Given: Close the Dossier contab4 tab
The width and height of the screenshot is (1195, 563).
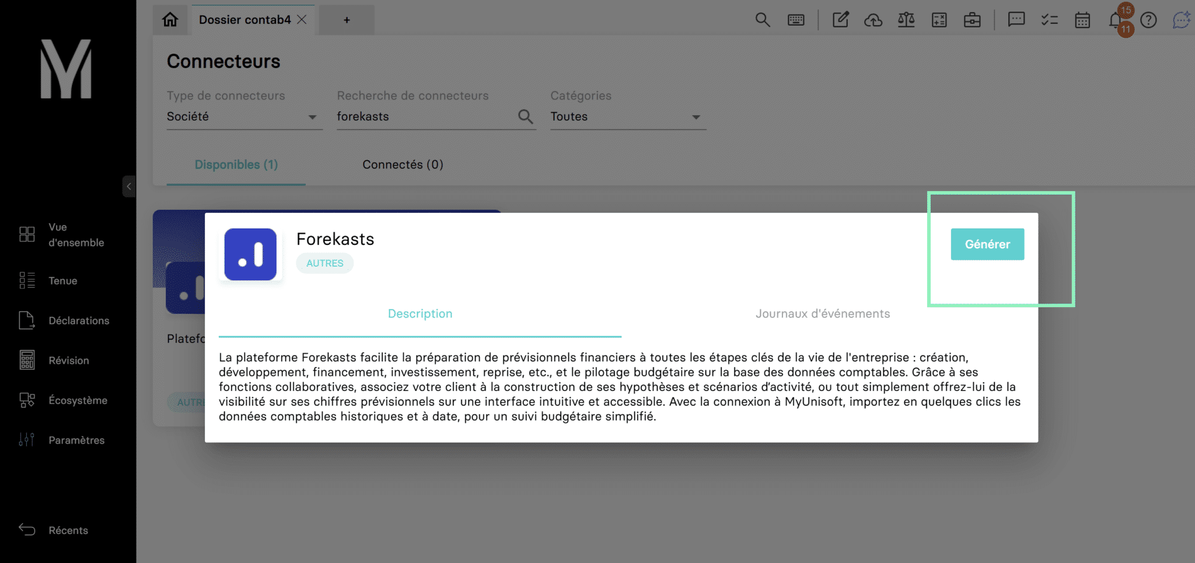Looking at the screenshot, I should tap(302, 20).
